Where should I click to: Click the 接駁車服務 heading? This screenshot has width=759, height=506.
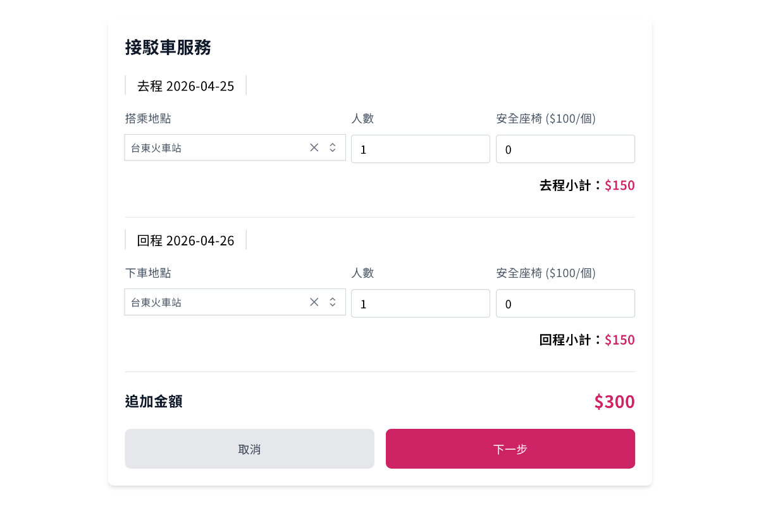pyautogui.click(x=168, y=47)
